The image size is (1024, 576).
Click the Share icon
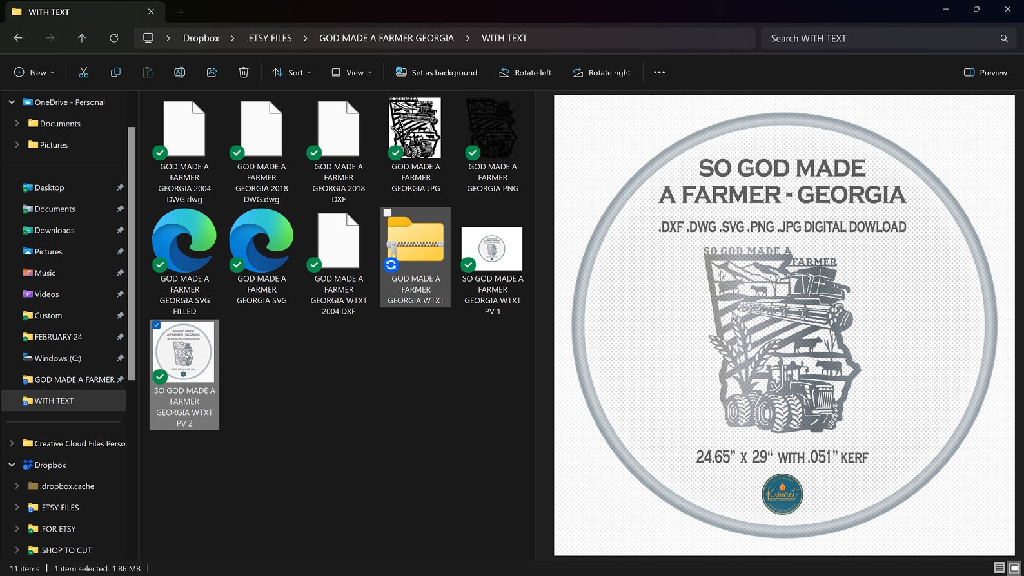212,73
